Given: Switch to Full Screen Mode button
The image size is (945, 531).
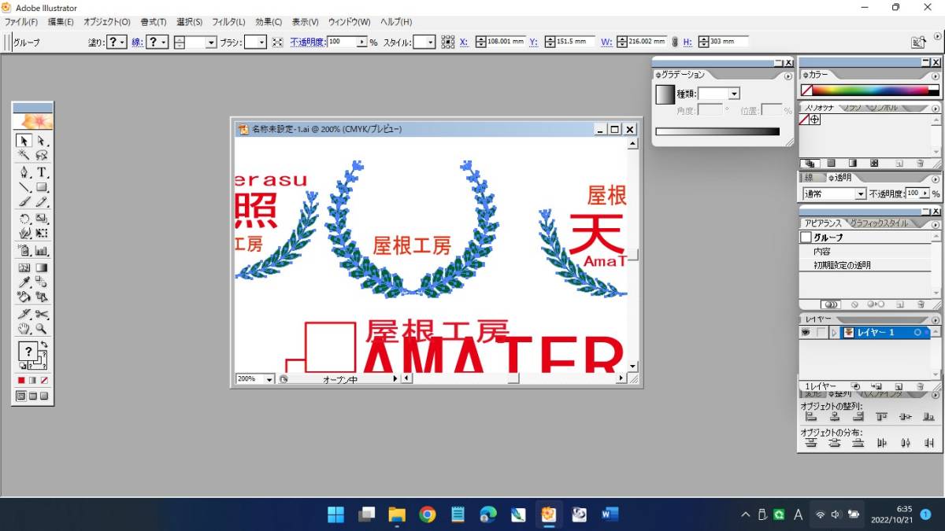Looking at the screenshot, I should [44, 396].
